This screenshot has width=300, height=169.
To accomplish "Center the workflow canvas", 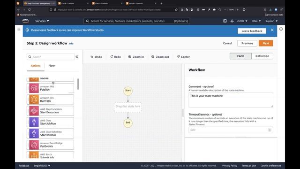I will 183,57.
